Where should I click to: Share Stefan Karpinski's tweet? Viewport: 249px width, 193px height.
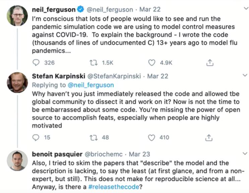(210, 137)
